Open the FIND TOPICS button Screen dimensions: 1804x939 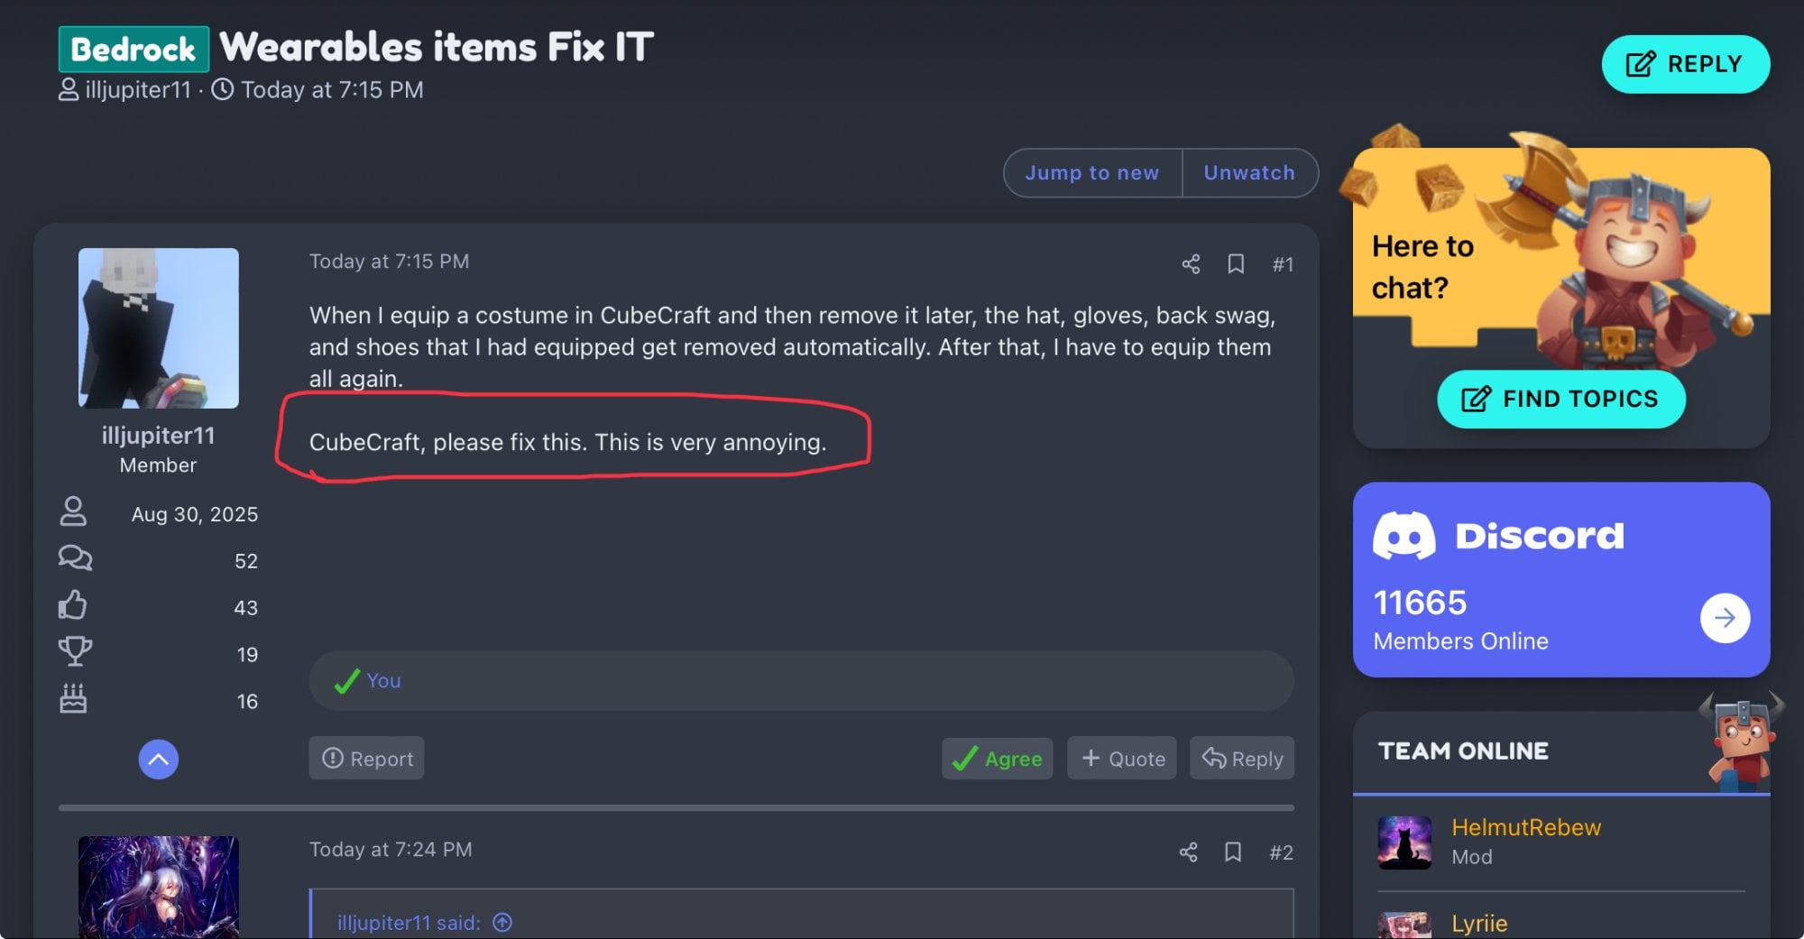pos(1560,399)
